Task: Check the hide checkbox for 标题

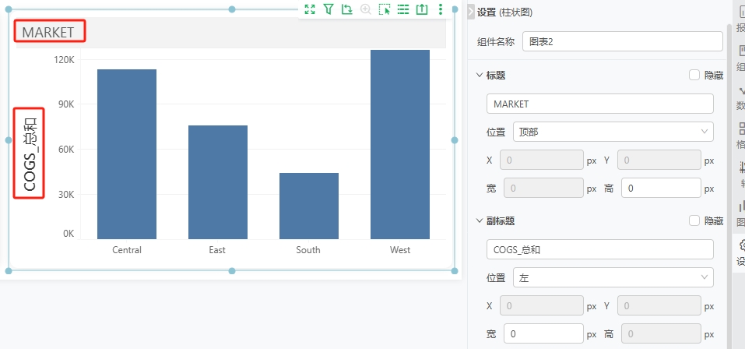Action: [694, 75]
